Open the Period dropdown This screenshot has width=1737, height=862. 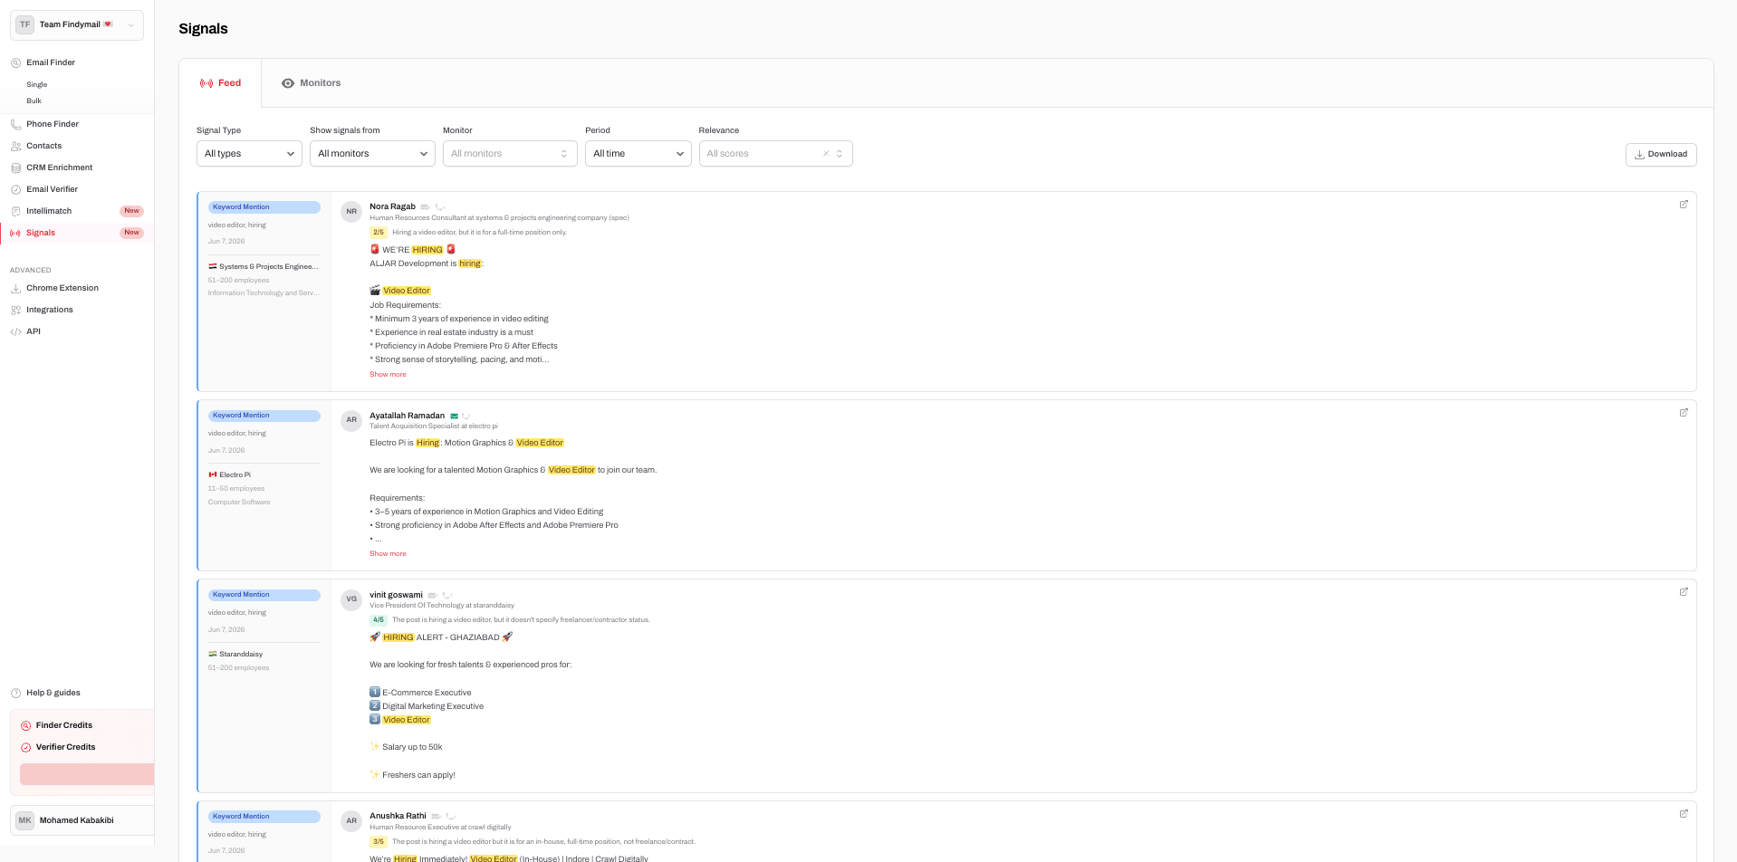click(638, 154)
